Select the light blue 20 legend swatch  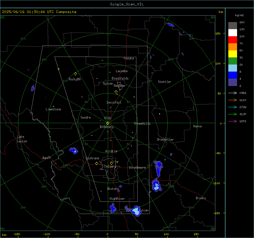tap(233, 68)
